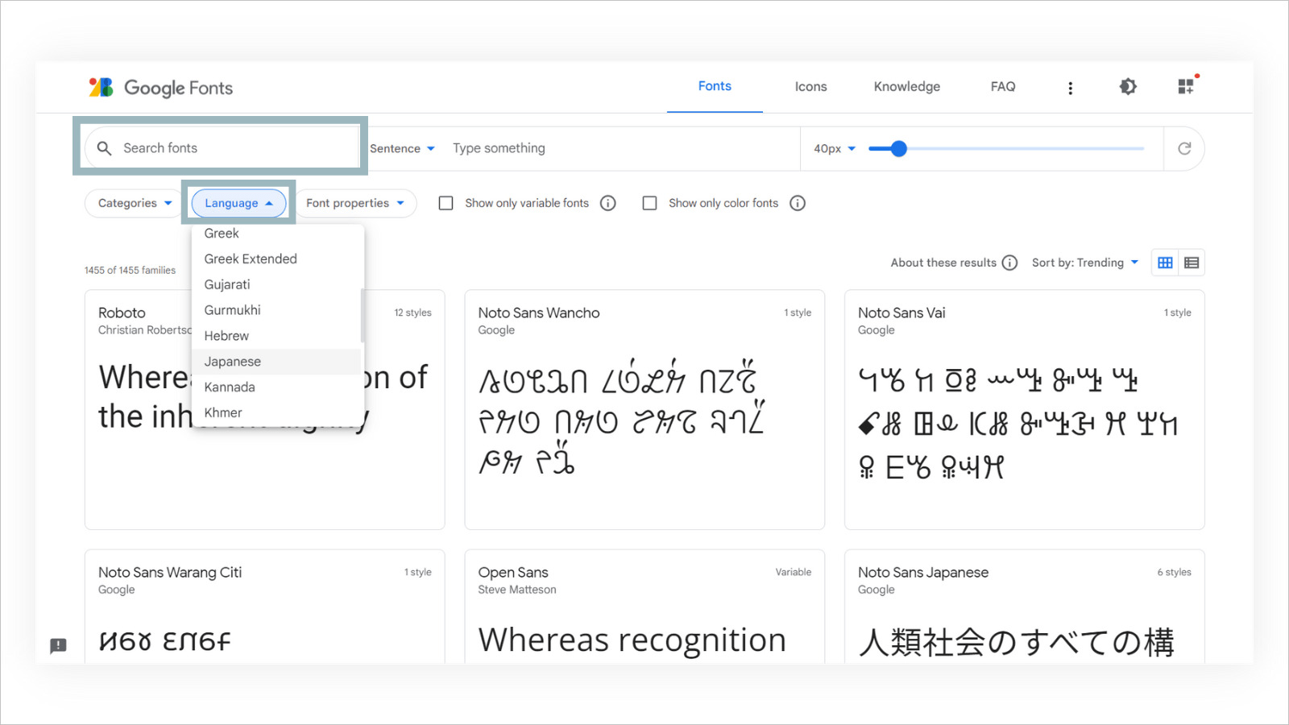Switch to the Icons tab
1289x725 pixels.
(x=810, y=87)
